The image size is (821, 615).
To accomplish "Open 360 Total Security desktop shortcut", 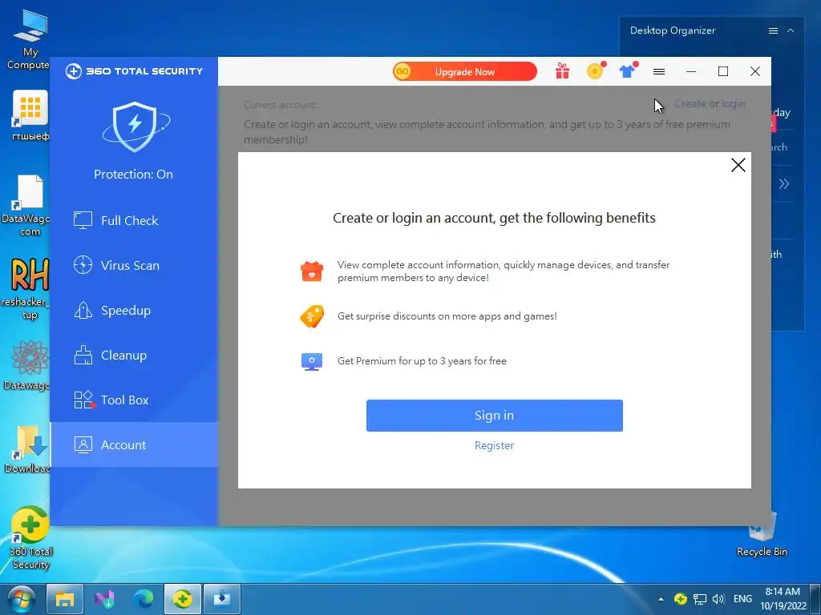I will (x=31, y=538).
